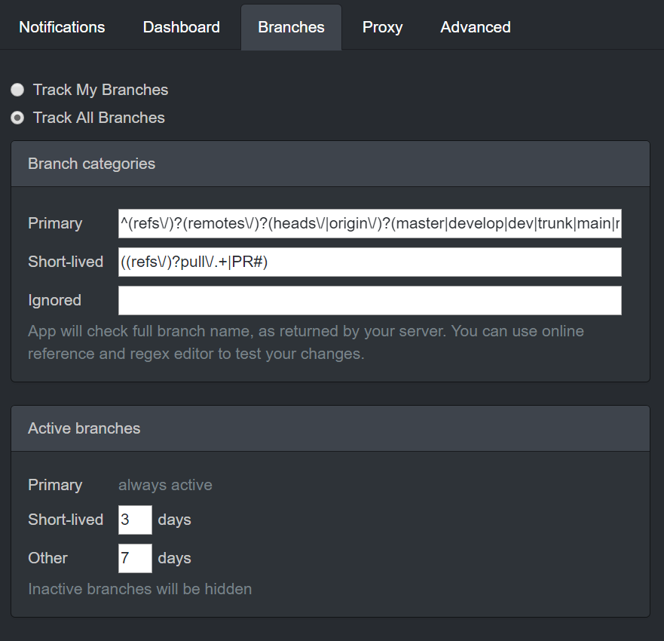Open the Notifications tab
Viewport: 664px width, 641px height.
click(x=62, y=27)
